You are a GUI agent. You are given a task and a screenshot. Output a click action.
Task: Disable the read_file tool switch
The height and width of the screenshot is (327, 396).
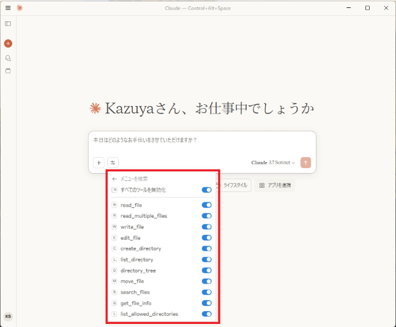click(207, 205)
